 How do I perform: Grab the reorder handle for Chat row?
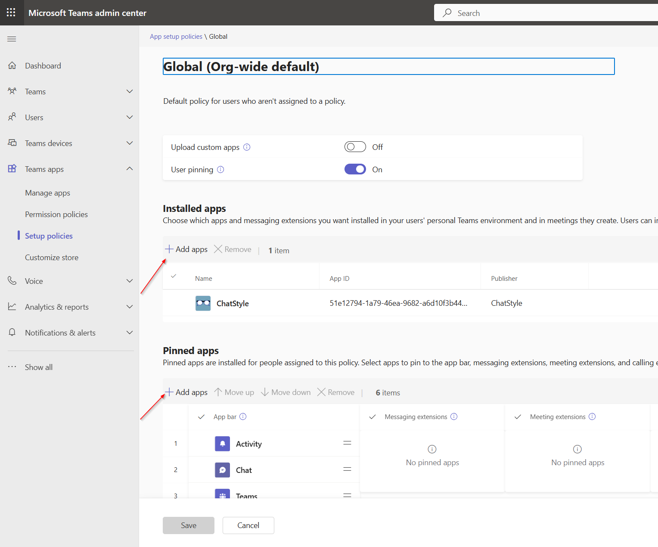pos(347,469)
